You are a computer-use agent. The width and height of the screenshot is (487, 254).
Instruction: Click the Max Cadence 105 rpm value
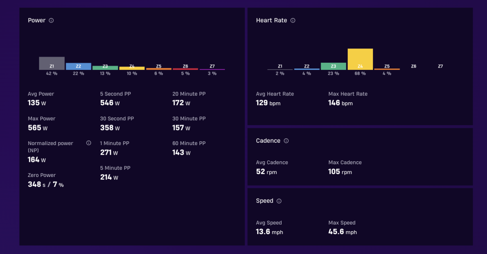click(x=340, y=172)
